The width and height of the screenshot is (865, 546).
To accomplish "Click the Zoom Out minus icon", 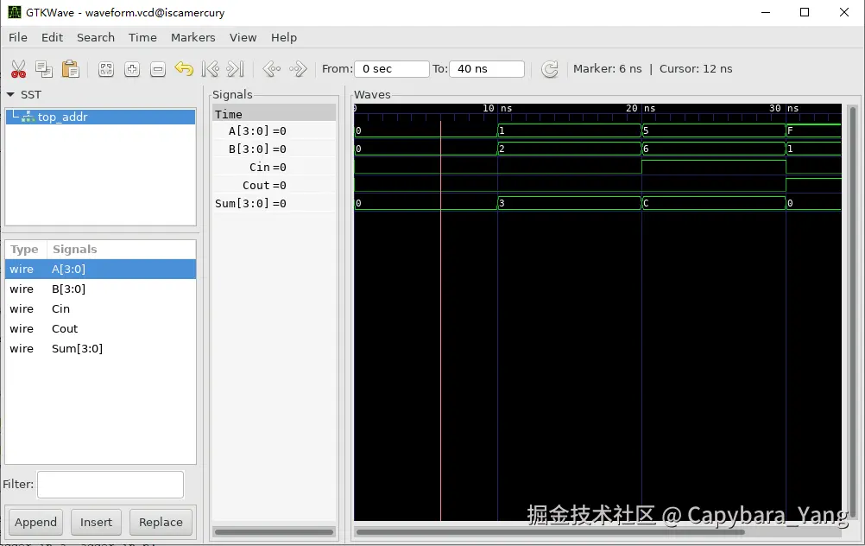I will pyautogui.click(x=157, y=69).
